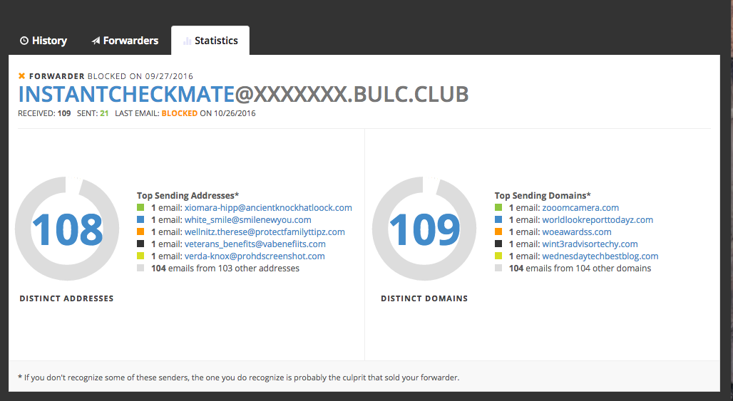
Task: Open the History tab
Action: tap(43, 41)
